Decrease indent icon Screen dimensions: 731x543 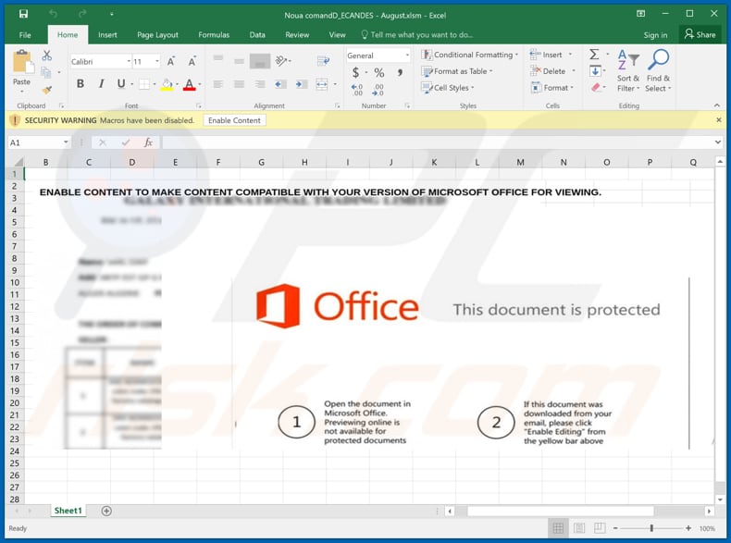(280, 84)
